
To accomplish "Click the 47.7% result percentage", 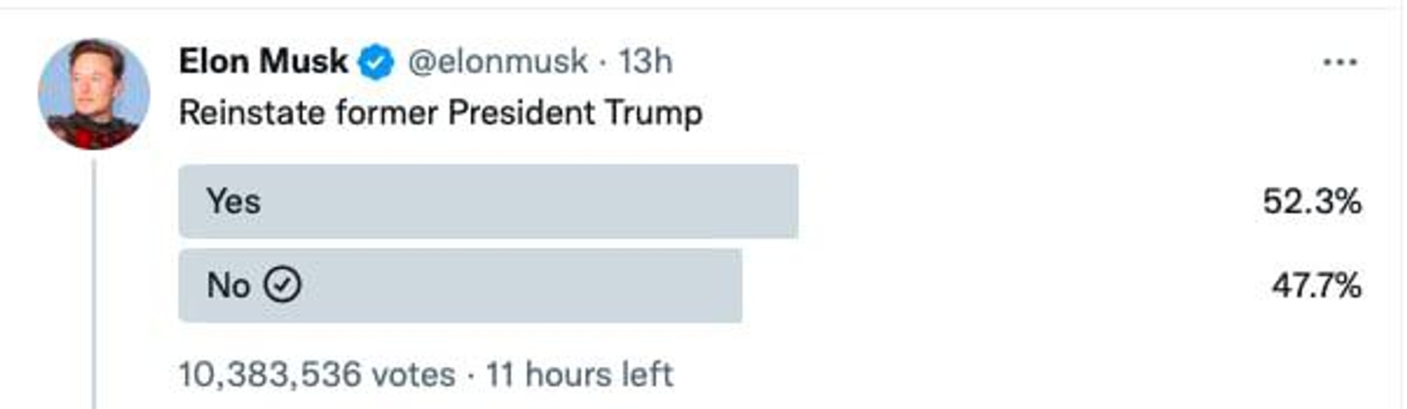I will pyautogui.click(x=1316, y=285).
